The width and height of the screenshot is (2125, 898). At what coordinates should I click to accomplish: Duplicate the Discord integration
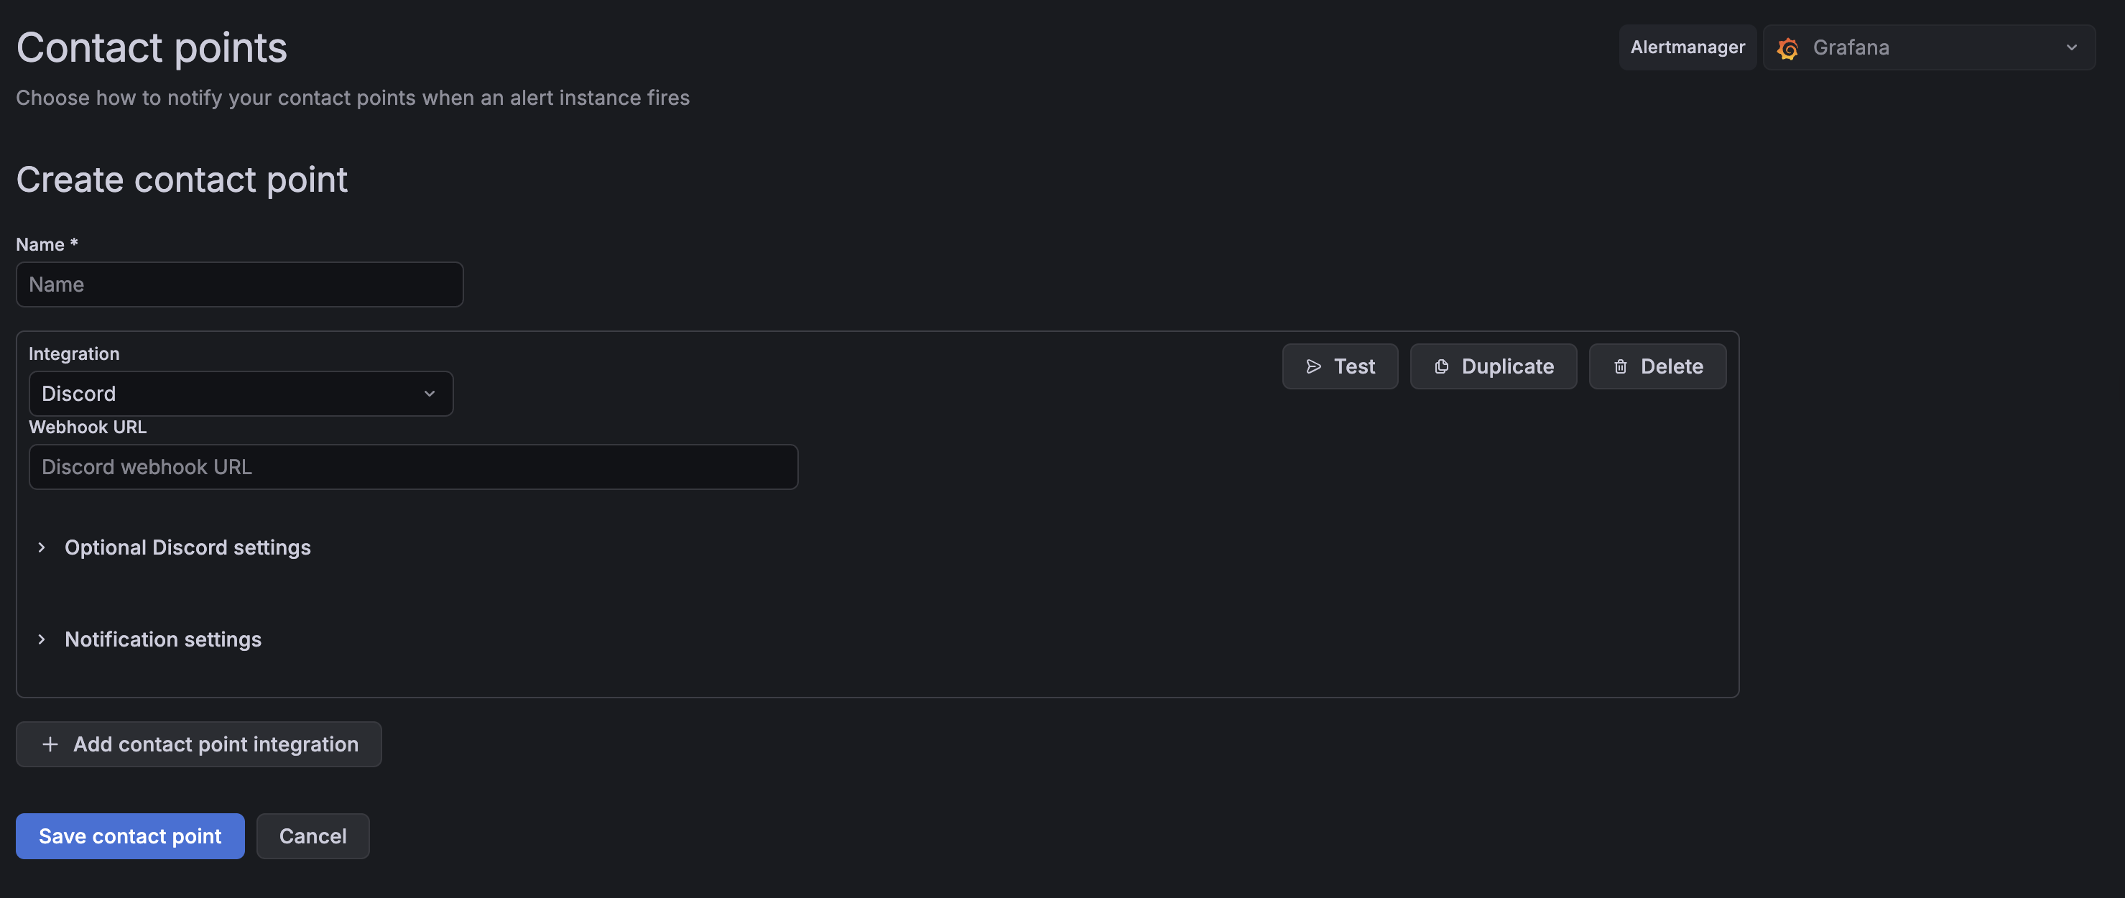coord(1493,366)
